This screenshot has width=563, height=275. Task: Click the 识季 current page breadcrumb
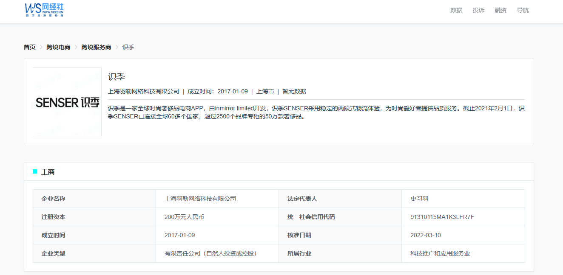(128, 47)
